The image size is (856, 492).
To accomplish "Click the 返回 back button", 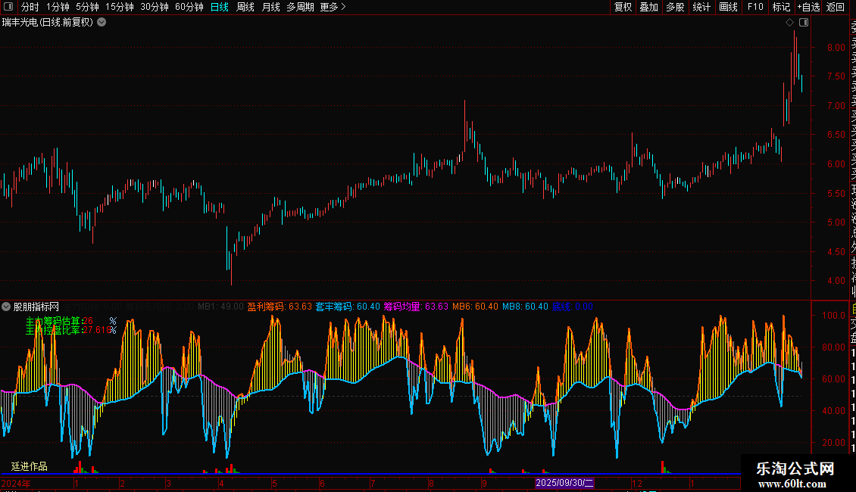I will point(836,7).
